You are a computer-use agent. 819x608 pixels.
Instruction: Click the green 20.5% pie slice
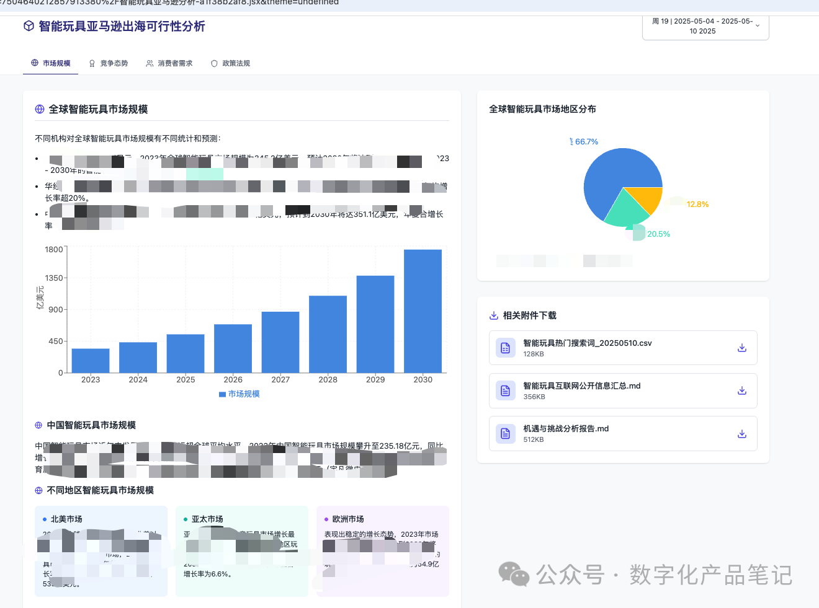pos(625,212)
